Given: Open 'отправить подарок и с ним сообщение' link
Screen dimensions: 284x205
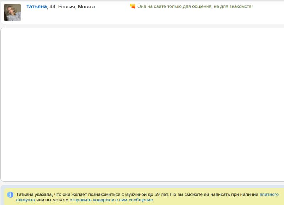Looking at the screenshot, I should tap(111, 200).
